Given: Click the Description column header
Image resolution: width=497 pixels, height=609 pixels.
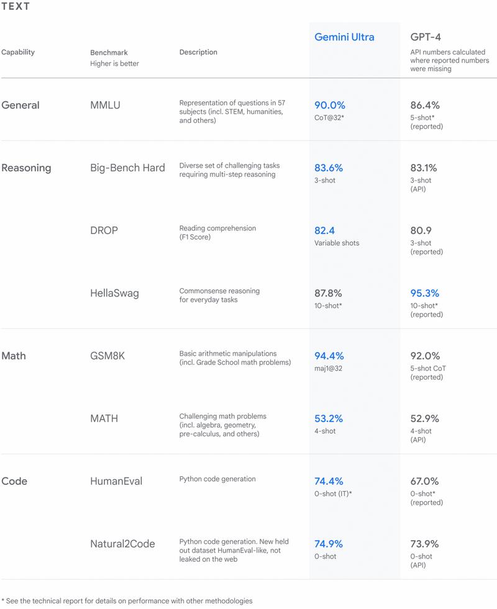Looking at the screenshot, I should [x=198, y=52].
